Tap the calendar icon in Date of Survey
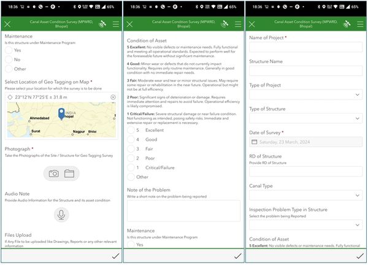Viewport: 368px width, 265px height. coord(255,142)
